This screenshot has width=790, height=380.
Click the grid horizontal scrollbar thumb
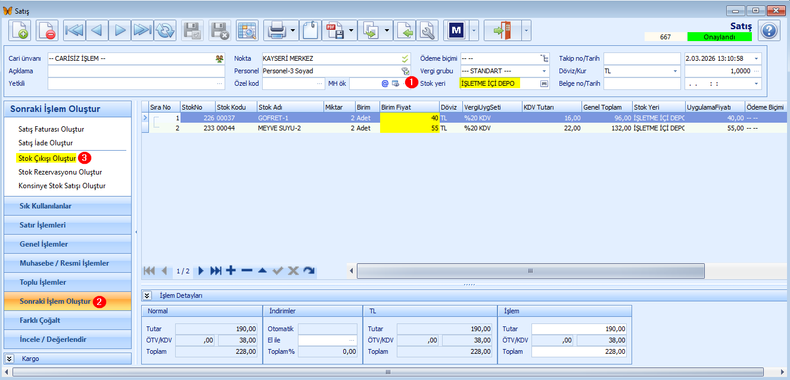[530, 271]
